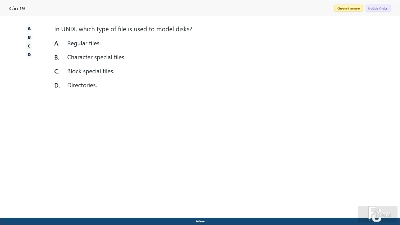The width and height of the screenshot is (400, 225).
Task: Click the option text 'Block special files.'
Action: coord(91,71)
